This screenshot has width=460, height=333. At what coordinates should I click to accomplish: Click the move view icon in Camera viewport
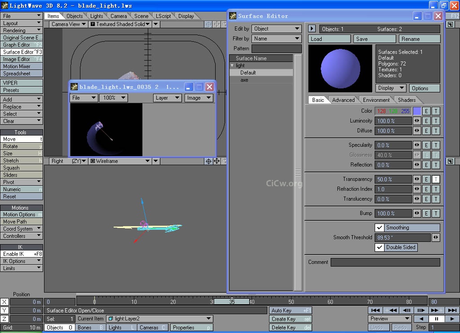217,24
